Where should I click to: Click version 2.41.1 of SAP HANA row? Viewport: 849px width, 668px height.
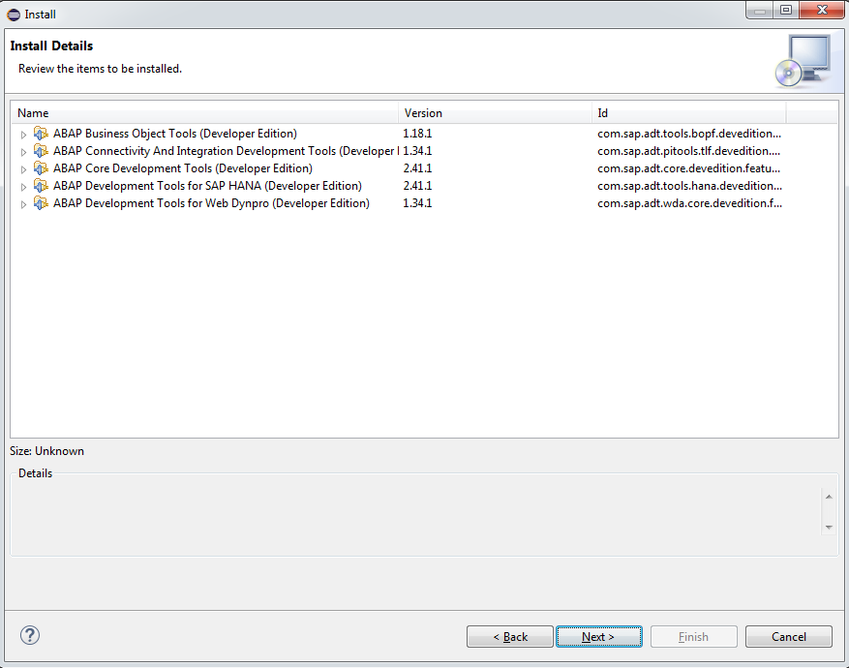(x=417, y=186)
